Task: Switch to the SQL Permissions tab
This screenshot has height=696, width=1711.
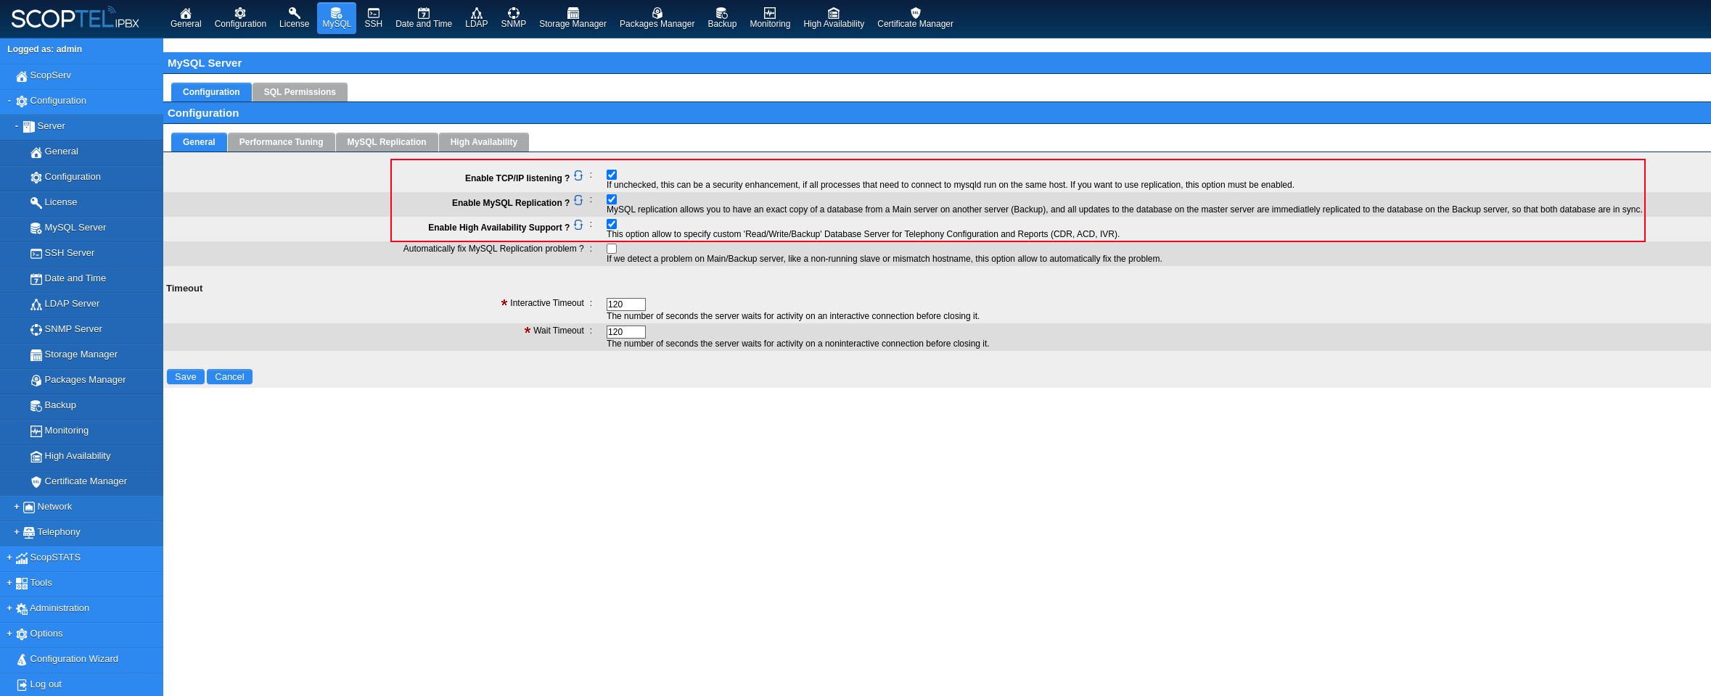Action: 300,92
